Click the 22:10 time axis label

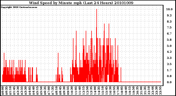click(x=149, y=91)
